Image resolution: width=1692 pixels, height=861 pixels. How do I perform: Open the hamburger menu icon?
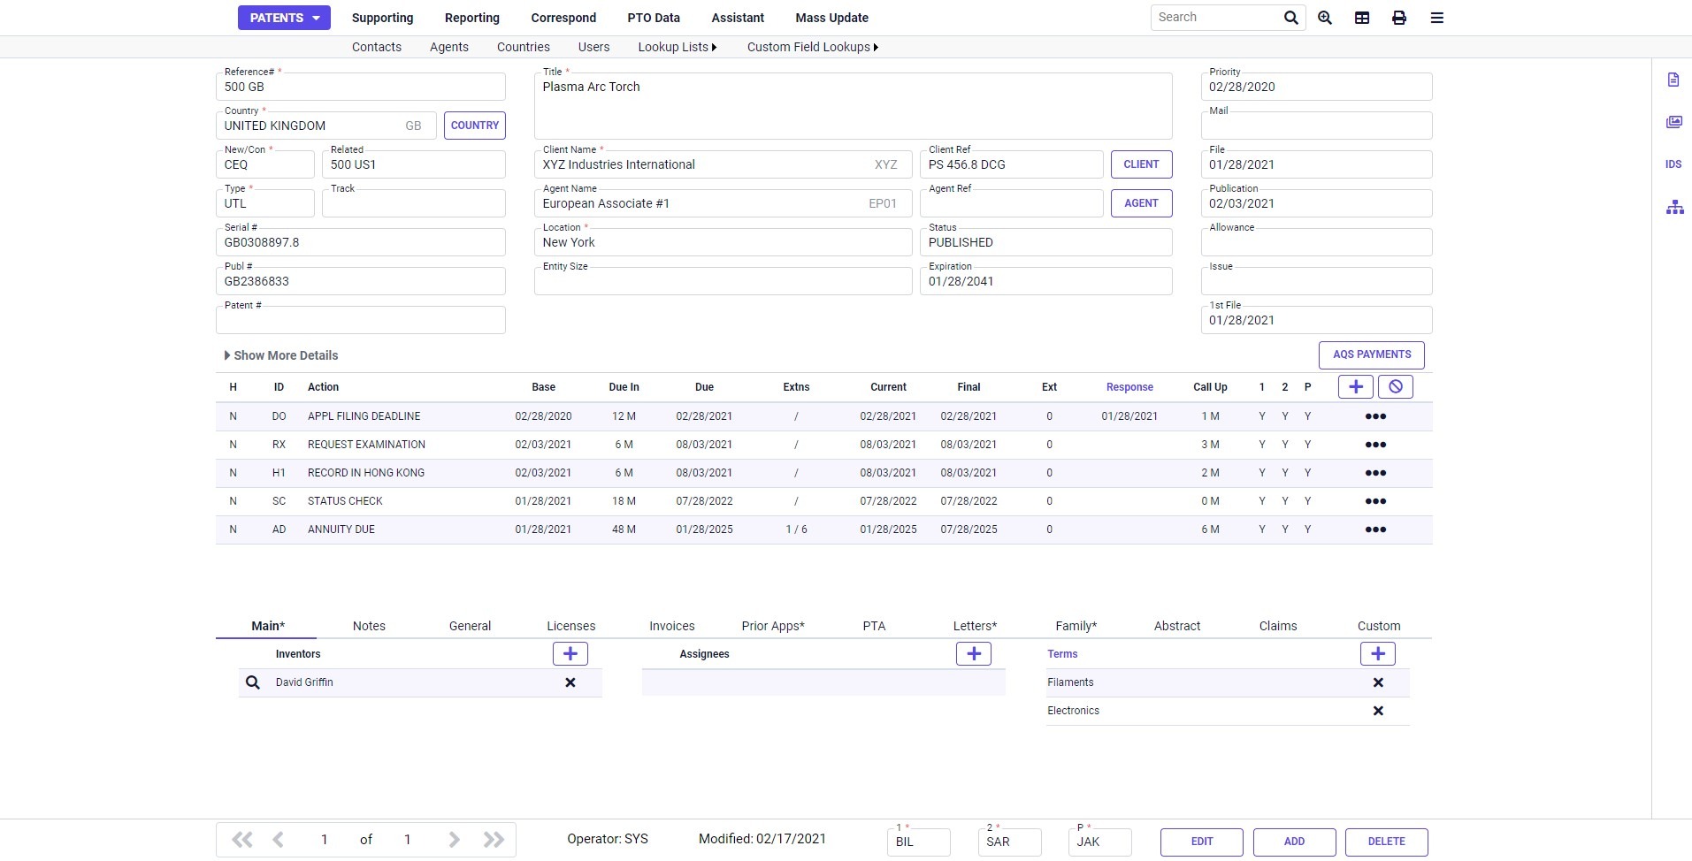click(1437, 18)
